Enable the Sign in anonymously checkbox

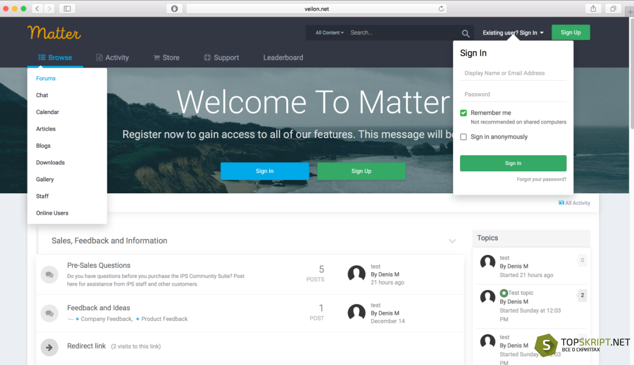[x=464, y=137]
